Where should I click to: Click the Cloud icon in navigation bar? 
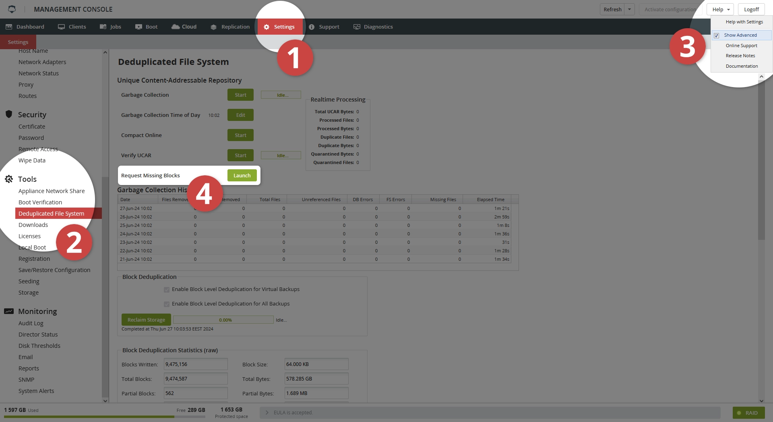[x=176, y=27]
